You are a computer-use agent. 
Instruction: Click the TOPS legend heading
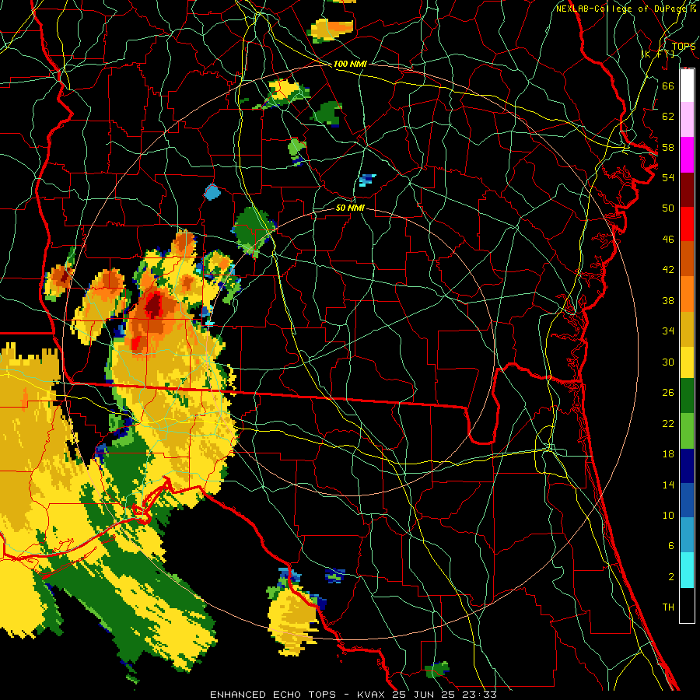684,47
